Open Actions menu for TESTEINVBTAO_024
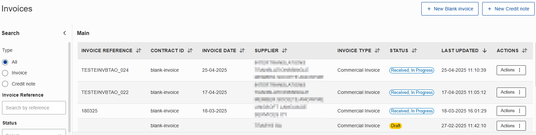Screen dimensions: 536x135 point(511,70)
